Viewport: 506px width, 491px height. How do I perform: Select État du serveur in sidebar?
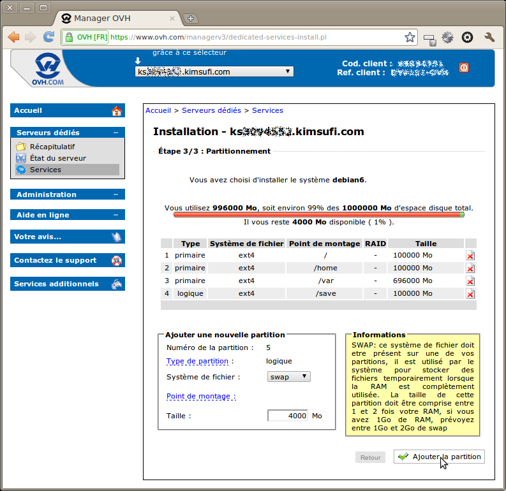coord(58,158)
